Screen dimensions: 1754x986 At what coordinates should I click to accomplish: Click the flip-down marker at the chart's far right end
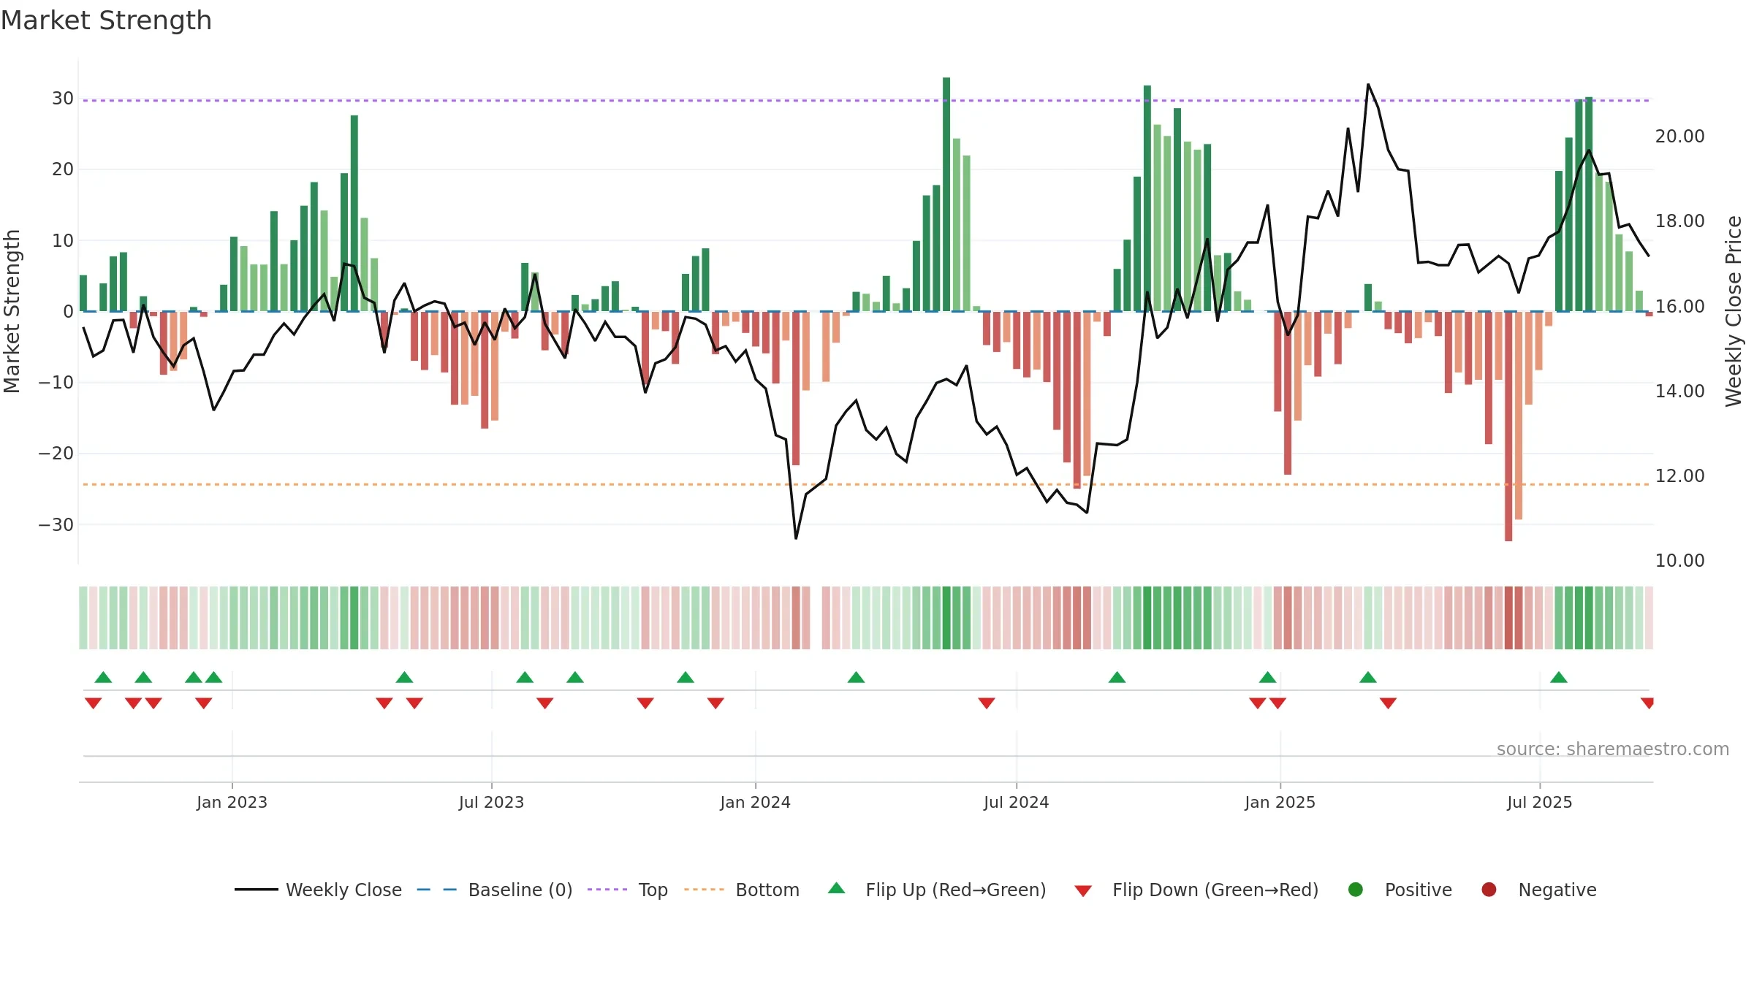point(1647,703)
